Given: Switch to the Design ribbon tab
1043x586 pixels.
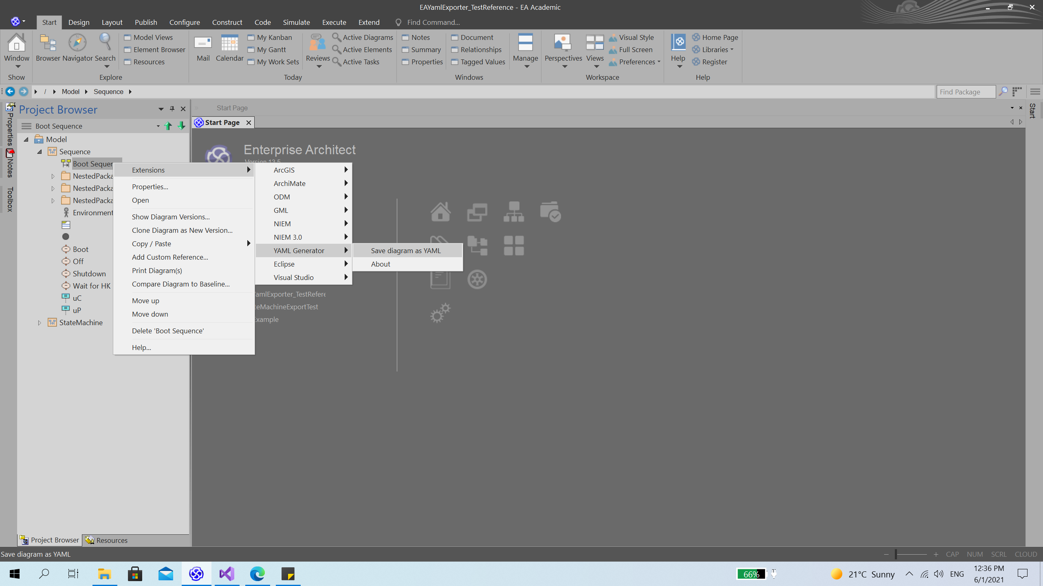Looking at the screenshot, I should tap(79, 22).
